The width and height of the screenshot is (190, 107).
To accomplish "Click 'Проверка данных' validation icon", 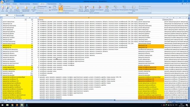I will 93,9.
